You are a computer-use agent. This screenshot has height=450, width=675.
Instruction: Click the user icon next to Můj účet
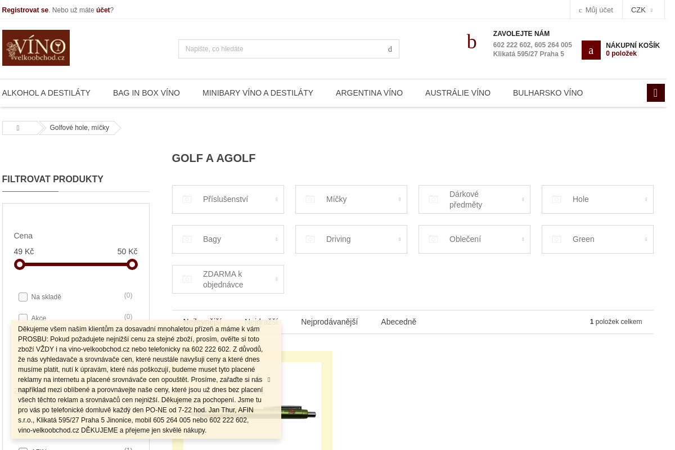580,10
